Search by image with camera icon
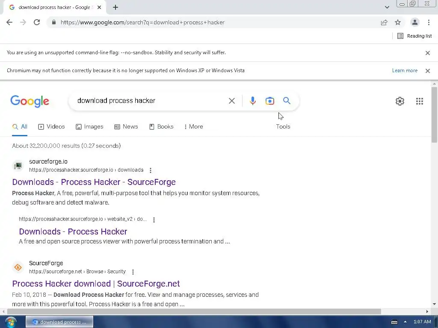 click(x=270, y=101)
